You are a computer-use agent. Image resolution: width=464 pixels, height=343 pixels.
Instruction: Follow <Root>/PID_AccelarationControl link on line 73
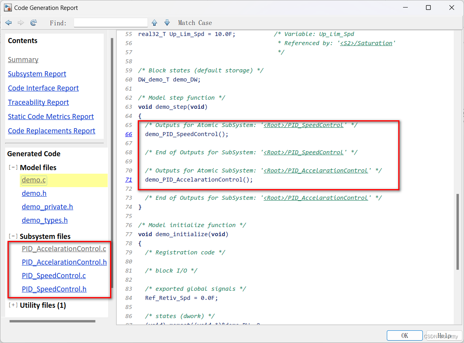pos(316,198)
